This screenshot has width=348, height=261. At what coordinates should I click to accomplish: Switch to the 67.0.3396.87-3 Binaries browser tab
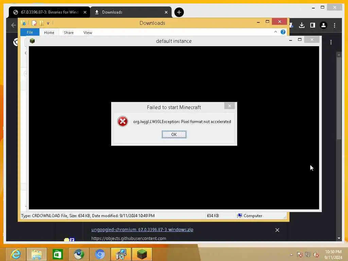(50, 12)
